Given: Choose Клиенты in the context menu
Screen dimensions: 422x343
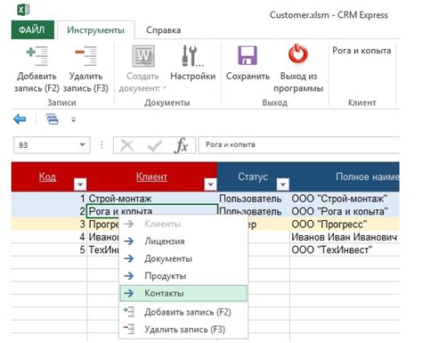Looking at the screenshot, I should point(183,224).
